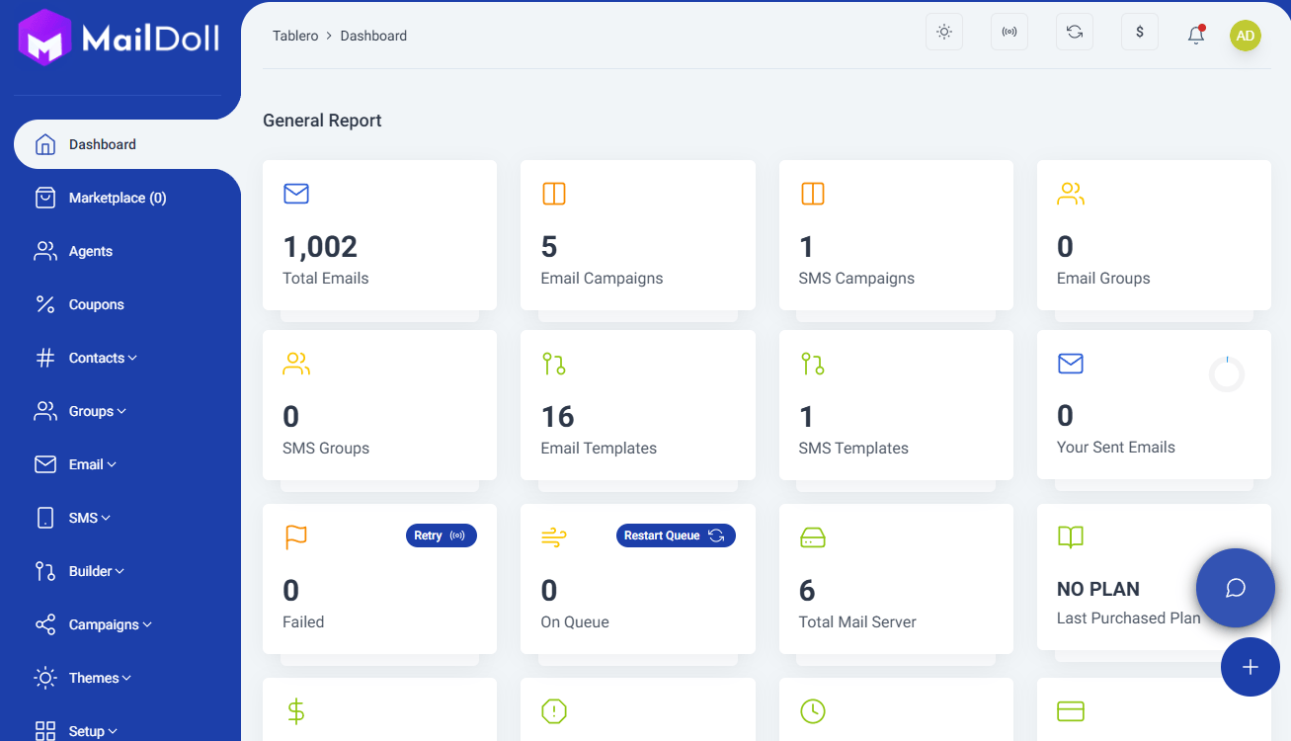The width and height of the screenshot is (1291, 741).
Task: Click the Email Templates branch icon
Action: [x=554, y=364]
